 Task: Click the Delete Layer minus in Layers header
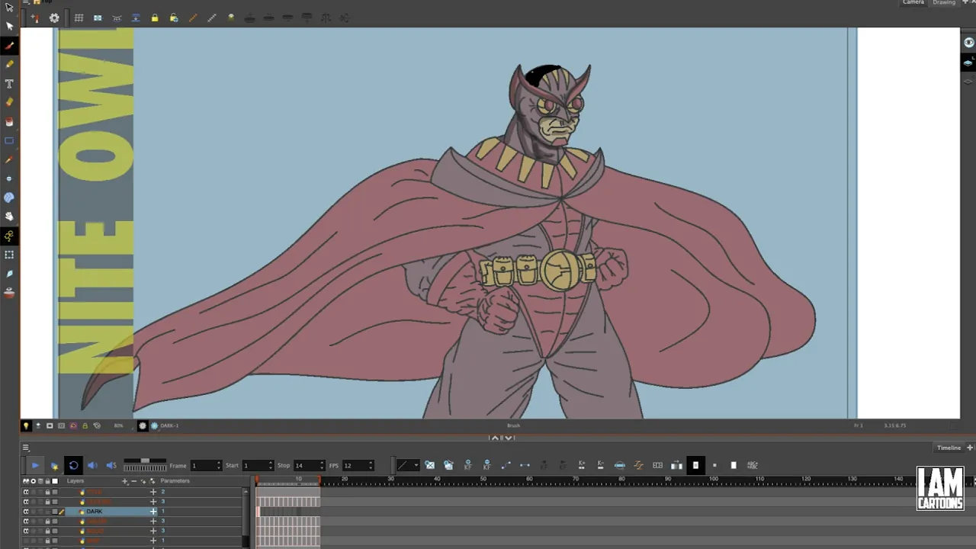click(x=134, y=481)
